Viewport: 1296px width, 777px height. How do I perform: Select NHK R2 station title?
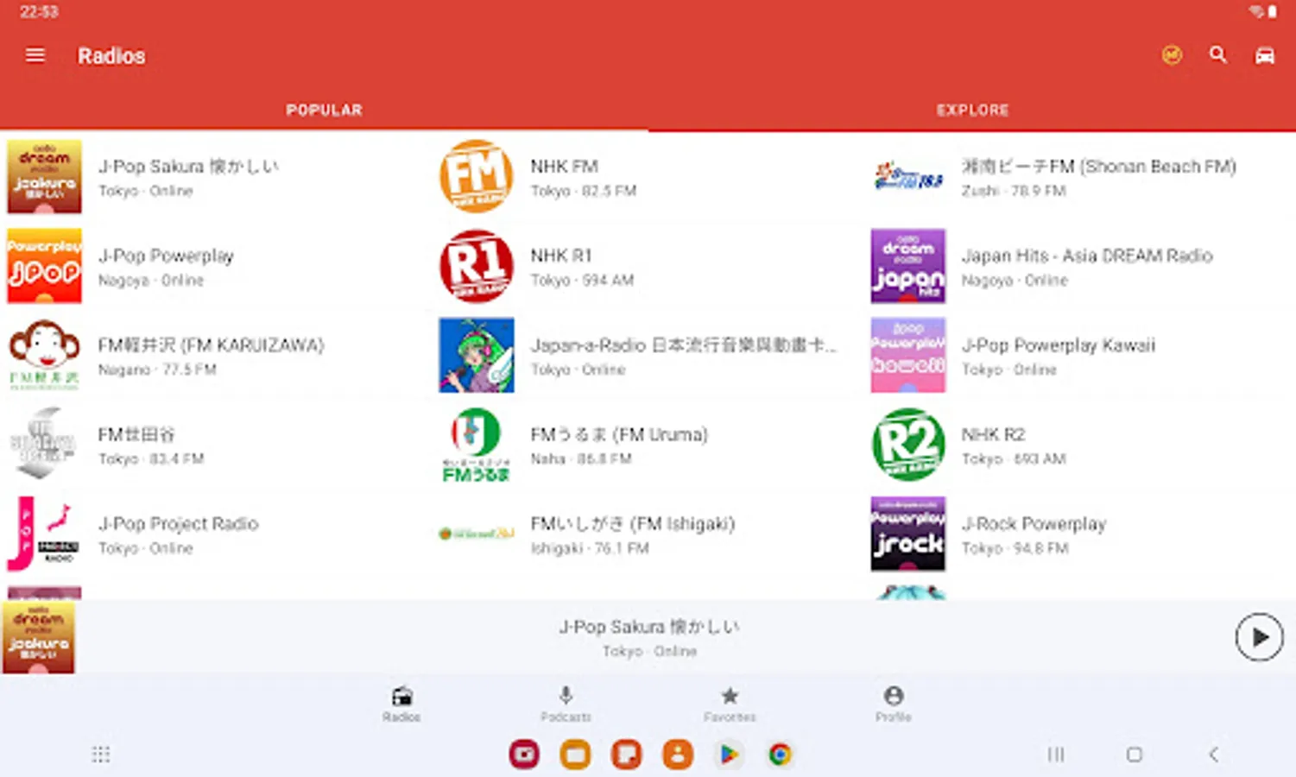click(x=993, y=434)
